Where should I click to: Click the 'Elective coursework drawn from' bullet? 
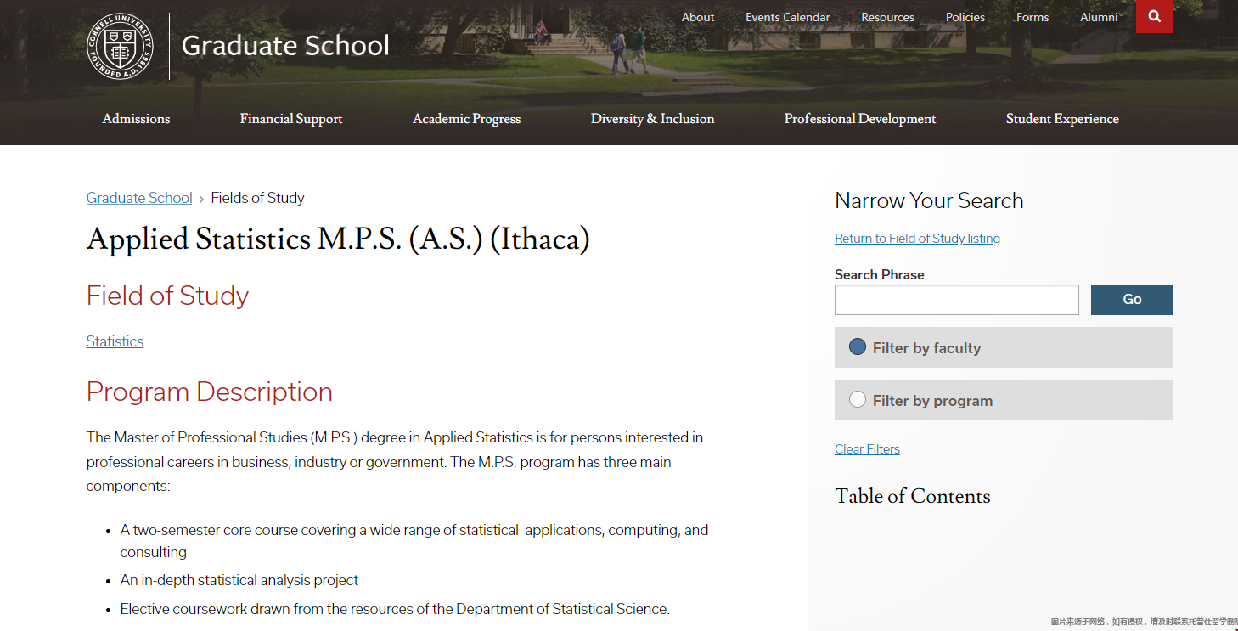tap(395, 609)
